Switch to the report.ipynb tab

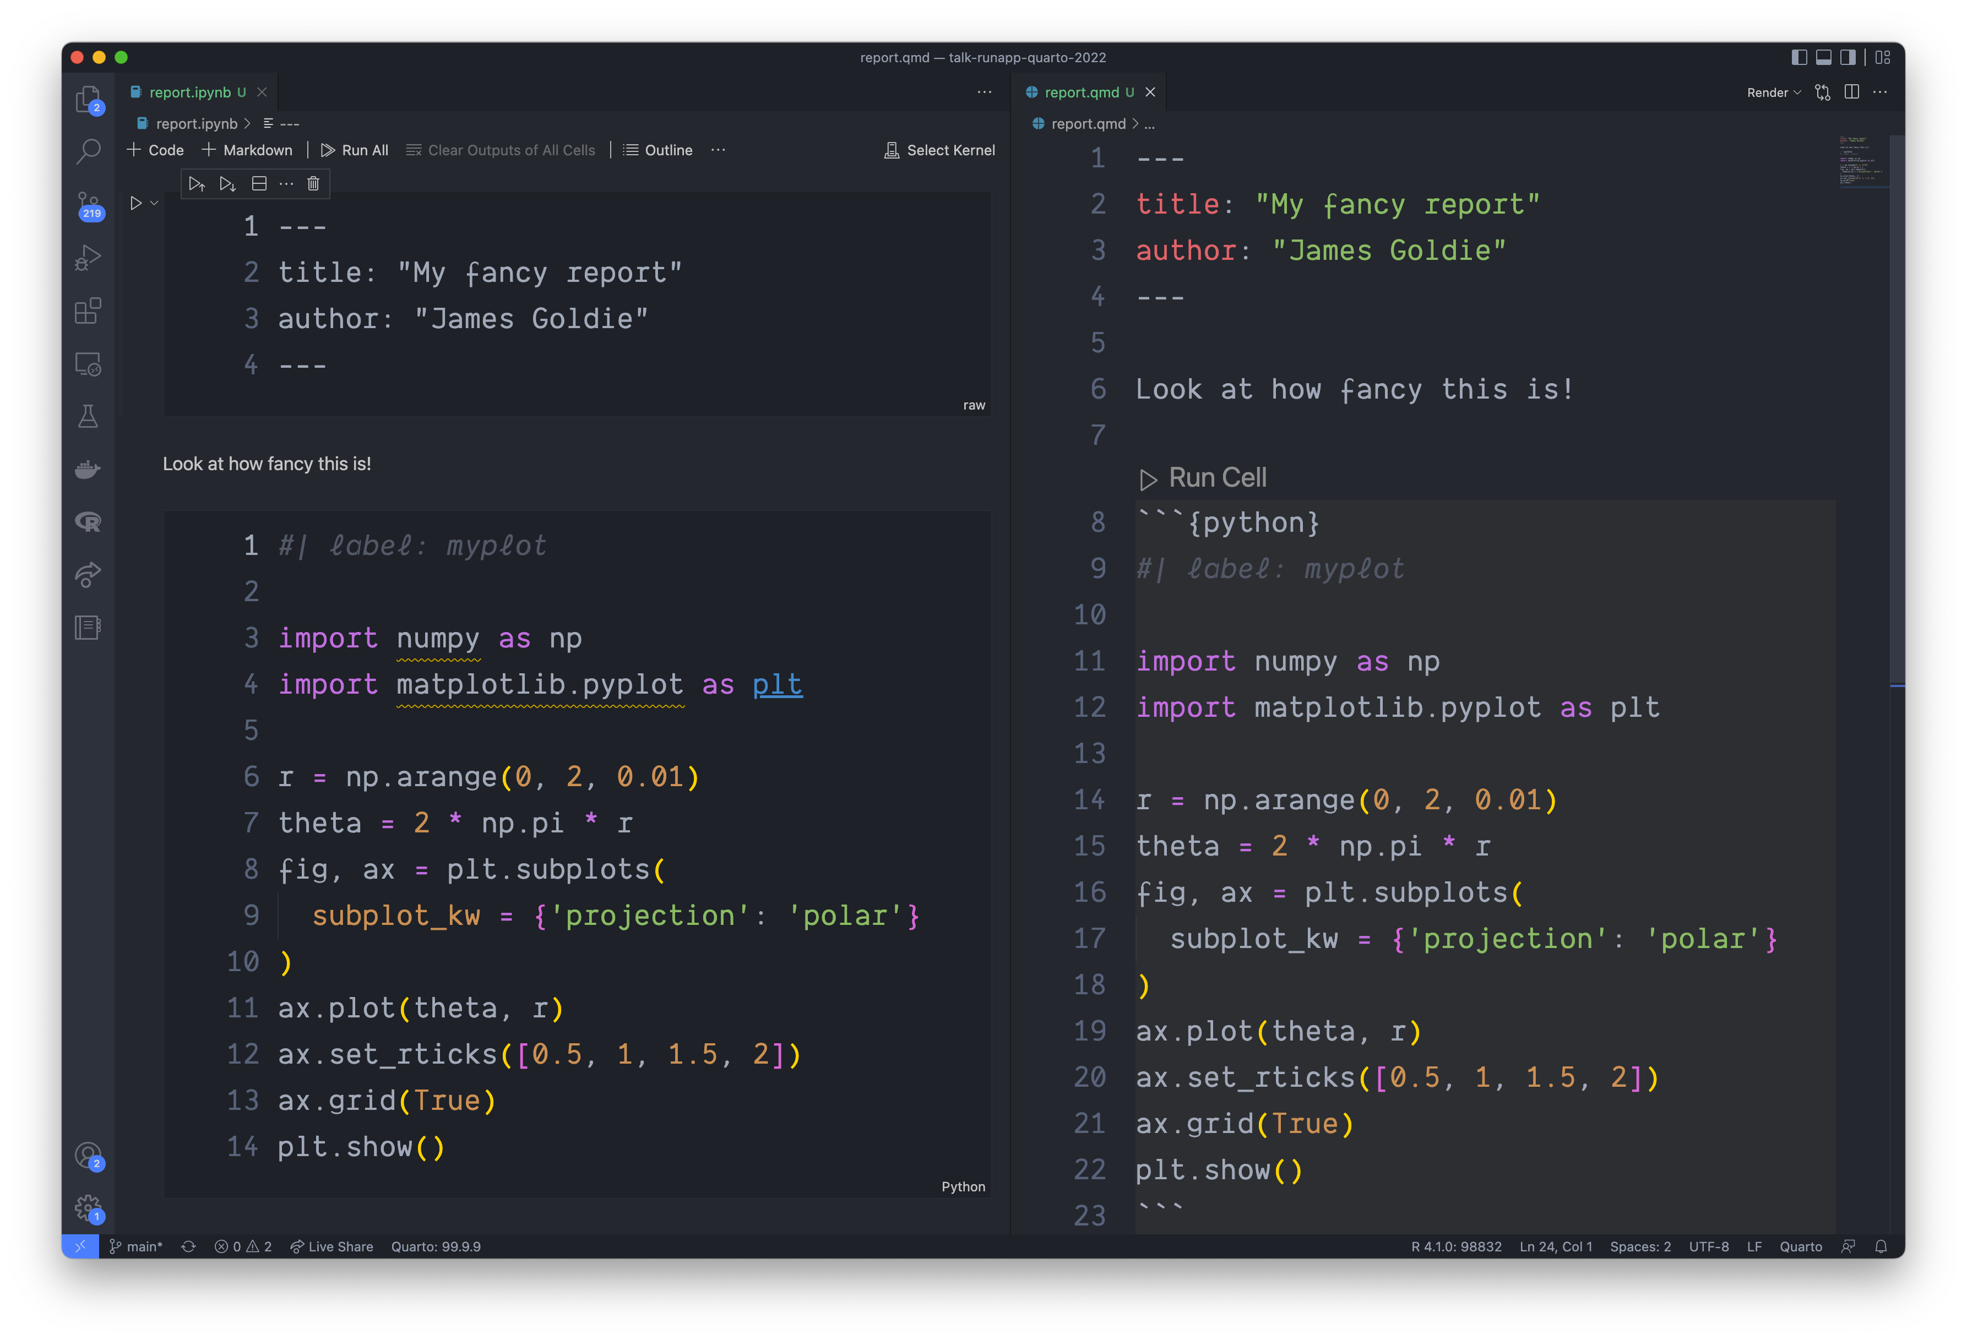[189, 92]
